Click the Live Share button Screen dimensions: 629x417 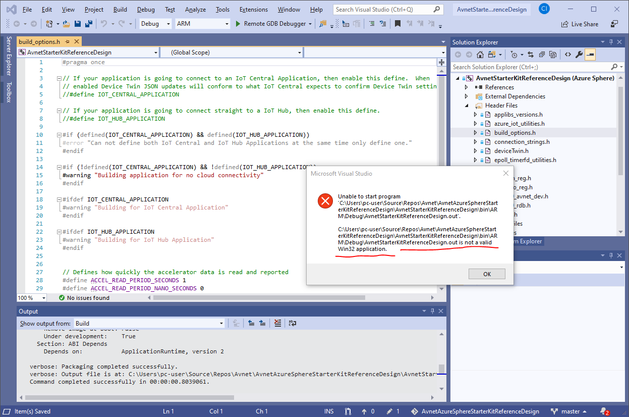pyautogui.click(x=580, y=24)
